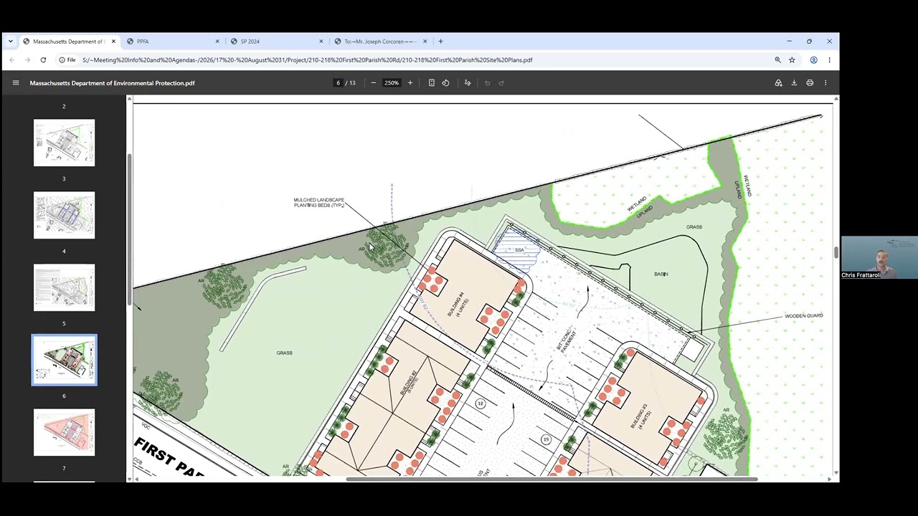Screen dimensions: 918x516
Task: Toggle the PDF sidebar menu icon
Action: pos(15,83)
